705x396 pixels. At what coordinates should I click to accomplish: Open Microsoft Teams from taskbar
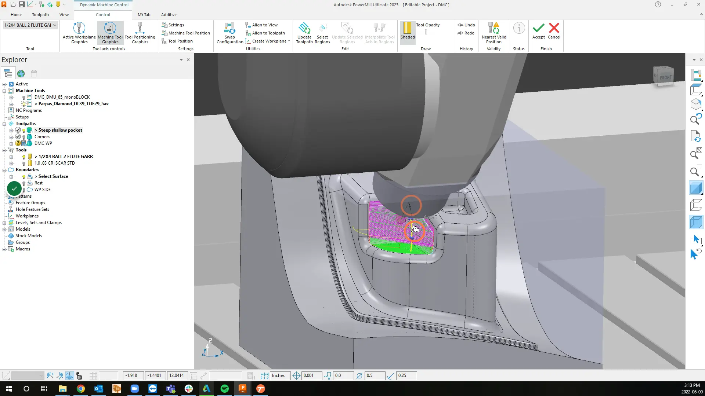(171, 389)
